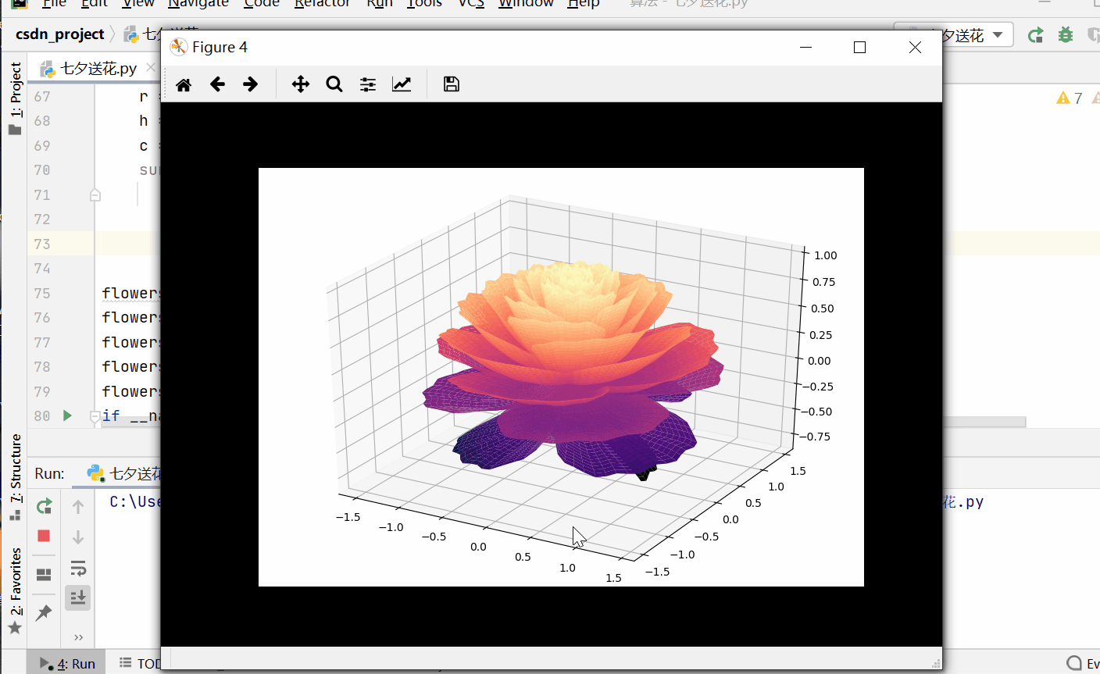Toggle scroll to end in the Run console
Image resolution: width=1100 pixels, height=674 pixels.
point(78,597)
